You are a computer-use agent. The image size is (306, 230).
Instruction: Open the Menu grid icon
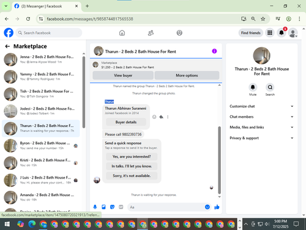pyautogui.click(x=270, y=33)
